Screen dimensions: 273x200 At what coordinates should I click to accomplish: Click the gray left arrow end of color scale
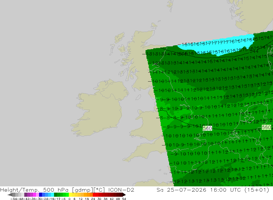[10, 195]
